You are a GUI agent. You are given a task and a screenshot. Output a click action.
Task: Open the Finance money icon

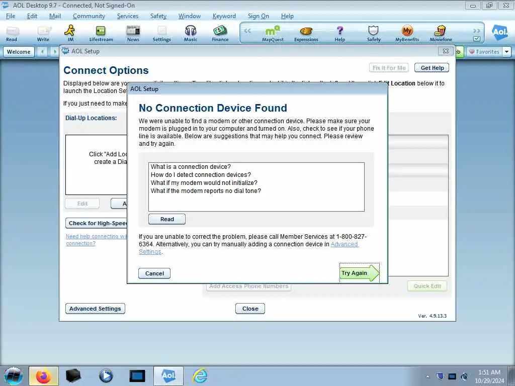220,34
